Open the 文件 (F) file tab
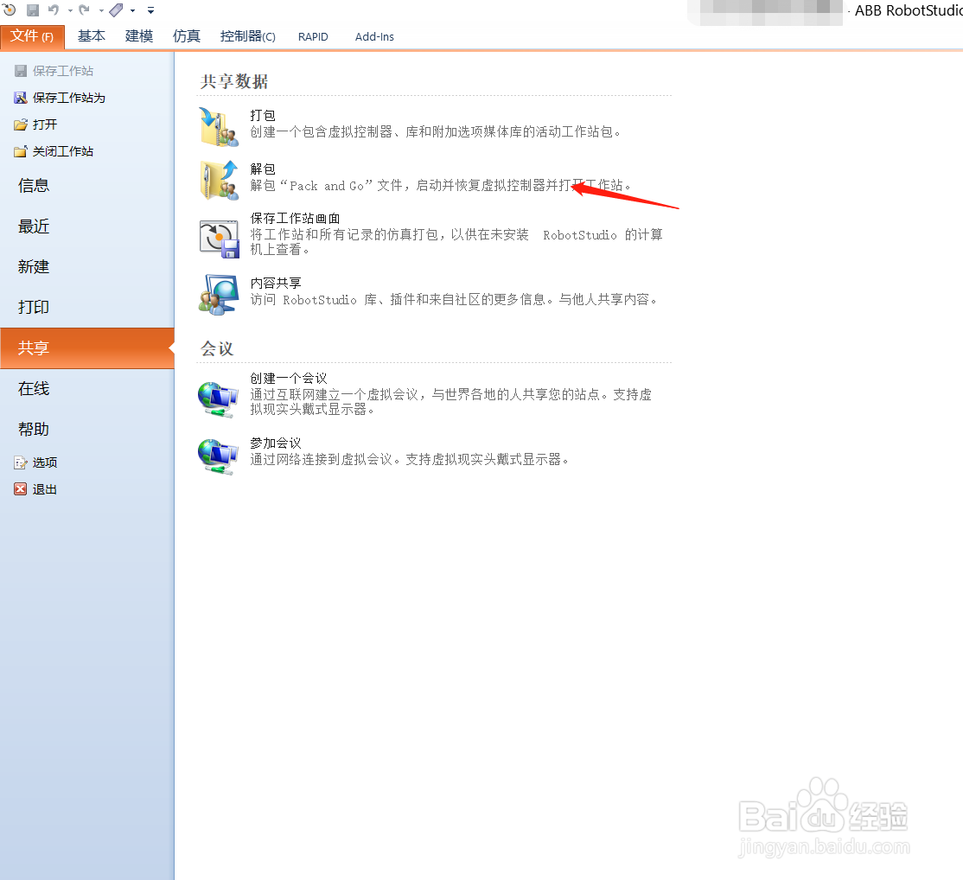This screenshot has height=880, width=963. [x=33, y=37]
